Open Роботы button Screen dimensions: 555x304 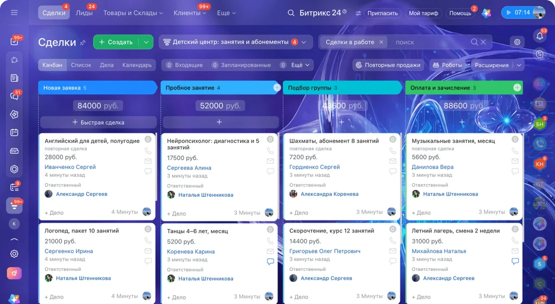click(x=448, y=65)
